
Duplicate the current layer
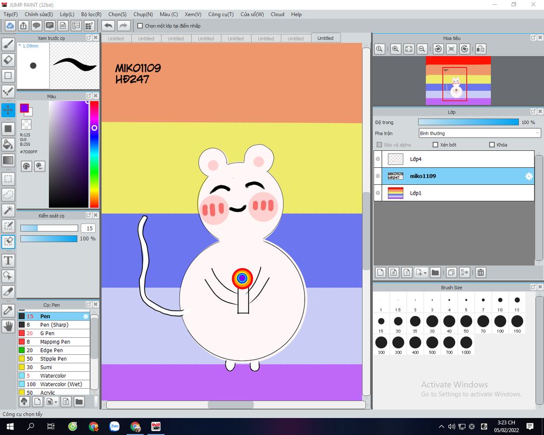(x=451, y=272)
